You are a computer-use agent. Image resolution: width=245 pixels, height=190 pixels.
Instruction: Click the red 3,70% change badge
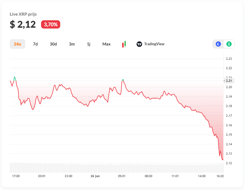click(x=51, y=24)
